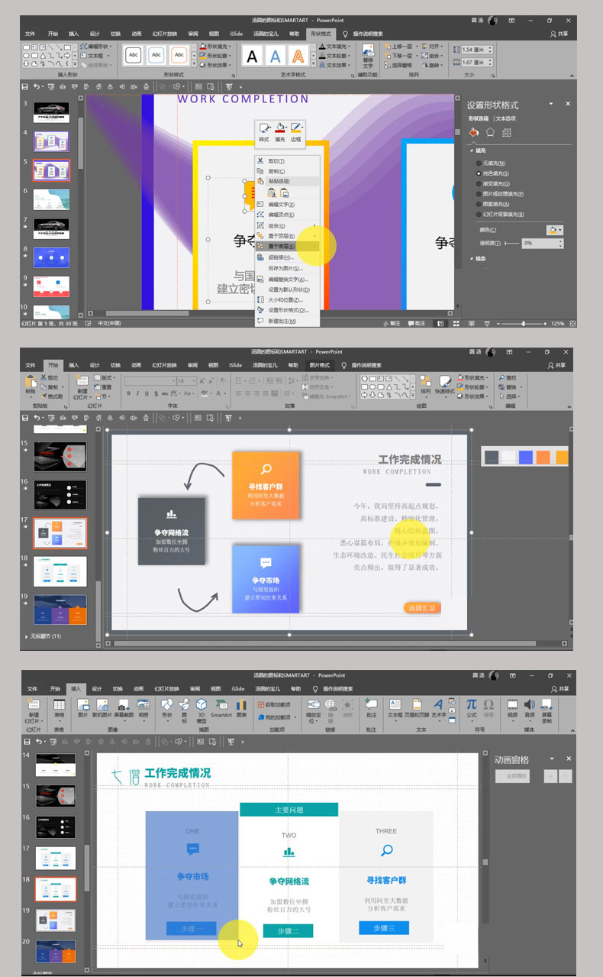The height and width of the screenshot is (977, 603).
Task: Open the 公式 (equation) π icon
Action: pos(471,706)
